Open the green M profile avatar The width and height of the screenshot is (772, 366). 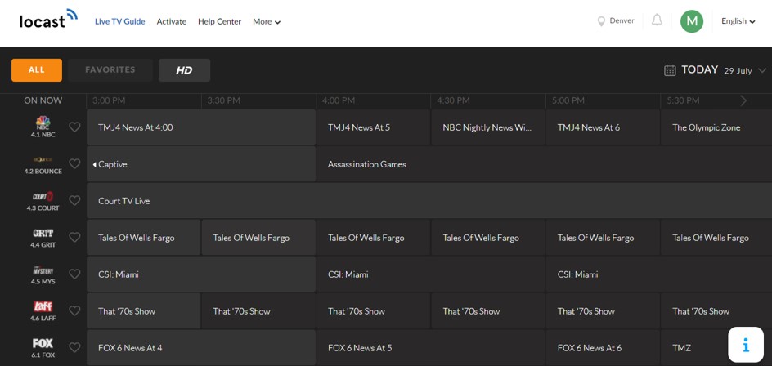(692, 21)
